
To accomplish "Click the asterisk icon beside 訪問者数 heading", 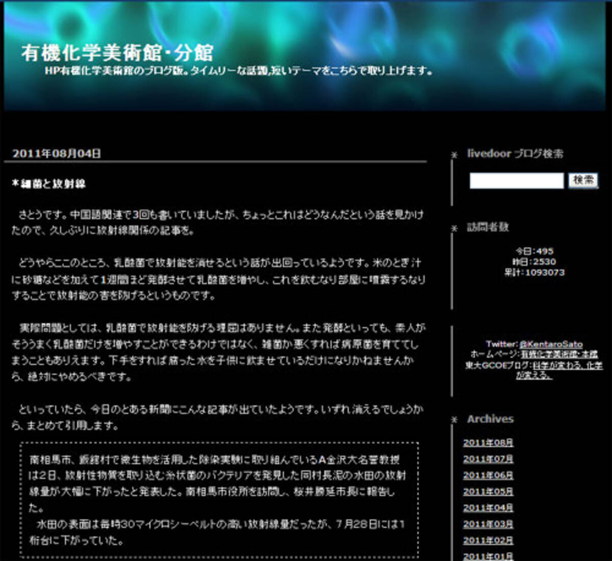I will tap(454, 228).
